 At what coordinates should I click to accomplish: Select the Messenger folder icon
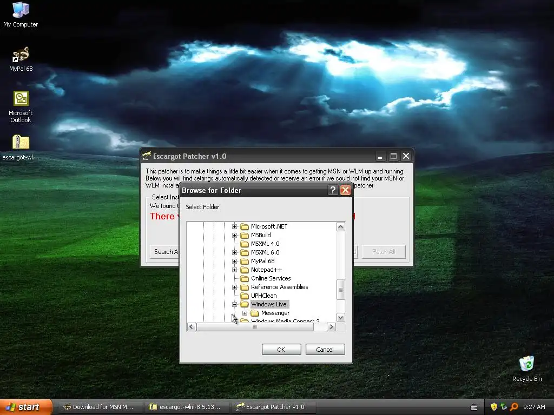click(x=255, y=313)
